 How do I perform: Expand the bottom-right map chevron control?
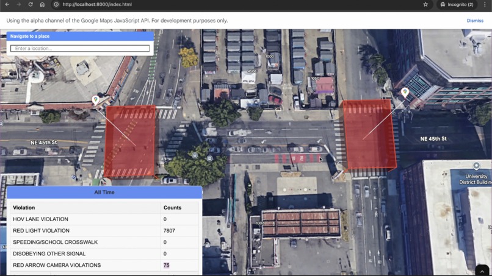pyautogui.click(x=482, y=271)
